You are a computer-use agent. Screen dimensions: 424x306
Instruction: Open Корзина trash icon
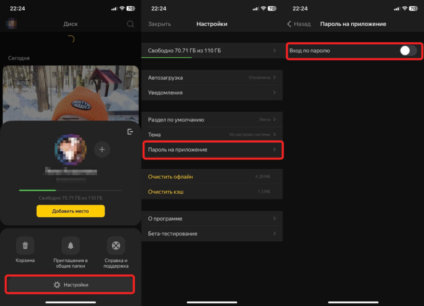[25, 246]
